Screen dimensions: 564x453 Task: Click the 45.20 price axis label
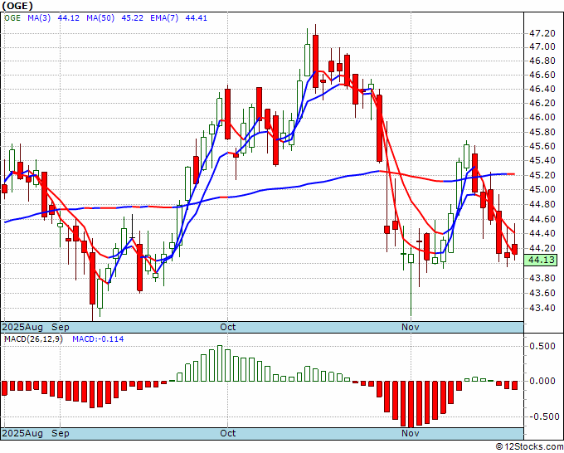pyautogui.click(x=542, y=175)
